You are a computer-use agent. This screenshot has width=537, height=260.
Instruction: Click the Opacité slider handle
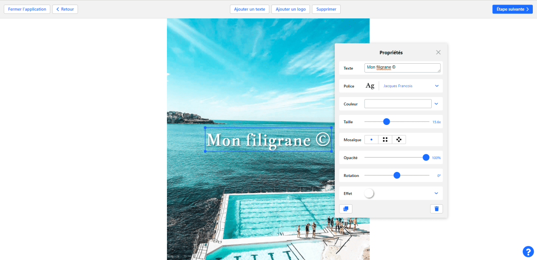coord(426,157)
